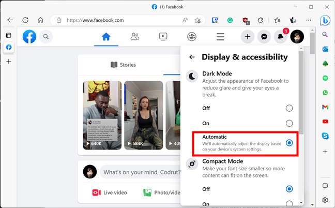Select Dark Mode Off
This screenshot has width=335, height=208.
(290, 108)
